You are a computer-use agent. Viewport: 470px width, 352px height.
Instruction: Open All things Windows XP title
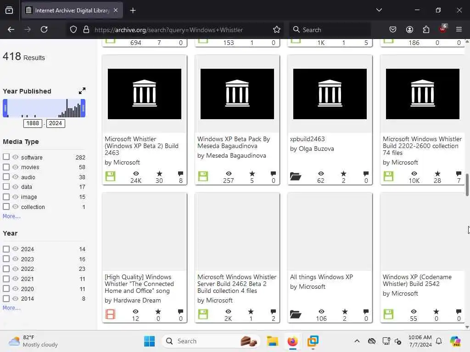click(x=321, y=277)
